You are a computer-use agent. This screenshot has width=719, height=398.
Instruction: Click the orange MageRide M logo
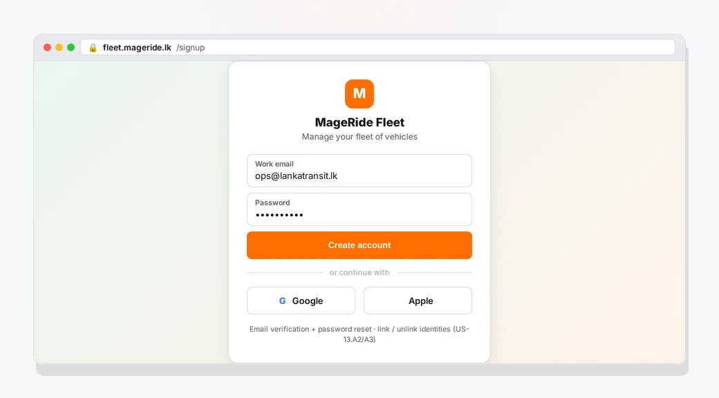click(359, 94)
